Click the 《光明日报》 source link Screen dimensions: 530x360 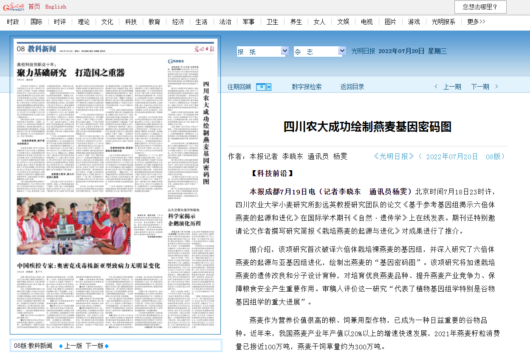click(394, 156)
